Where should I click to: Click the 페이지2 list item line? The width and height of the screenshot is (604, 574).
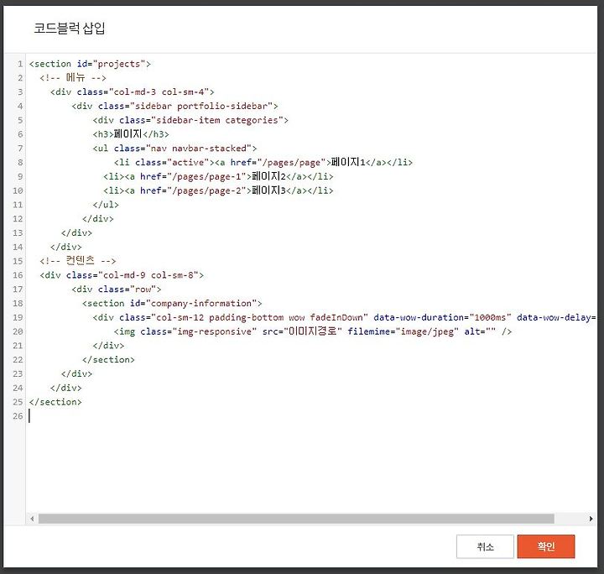coord(218,176)
